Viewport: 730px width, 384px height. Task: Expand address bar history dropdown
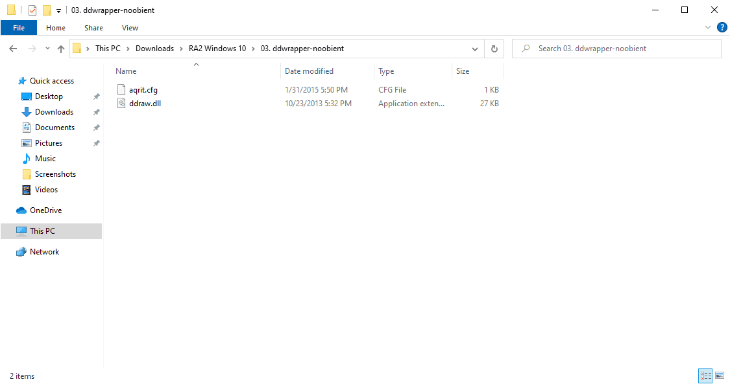click(475, 49)
